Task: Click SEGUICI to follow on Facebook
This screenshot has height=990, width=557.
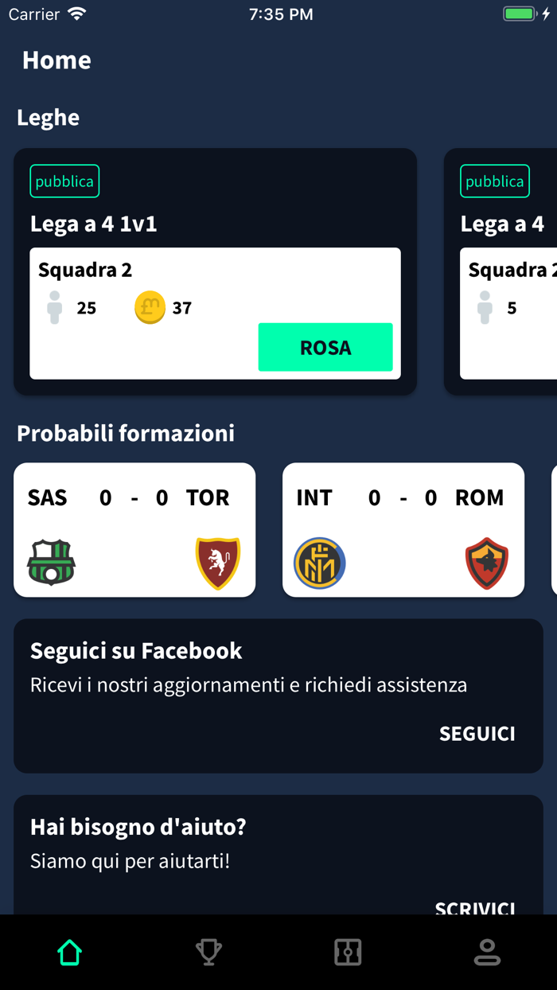Action: pyautogui.click(x=477, y=734)
